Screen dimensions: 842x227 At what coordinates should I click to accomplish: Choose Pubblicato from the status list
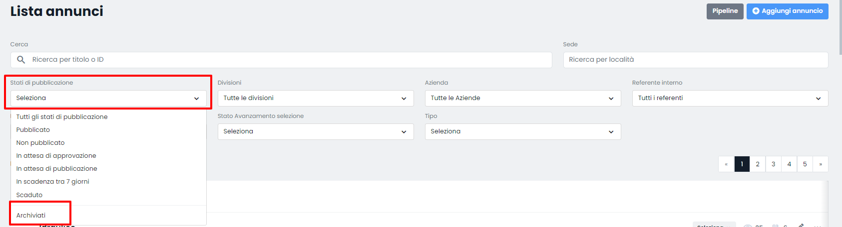tap(33, 130)
